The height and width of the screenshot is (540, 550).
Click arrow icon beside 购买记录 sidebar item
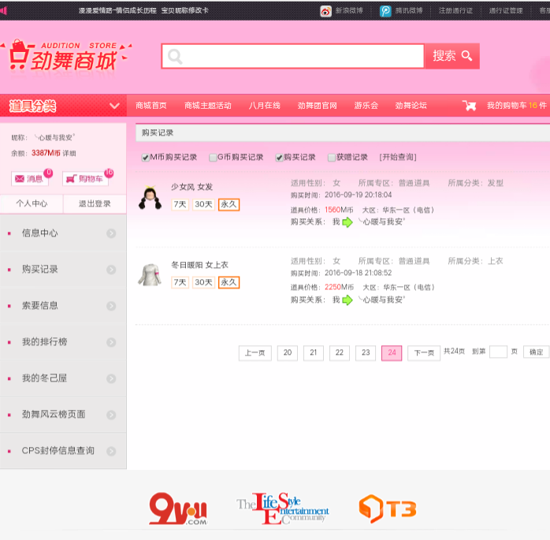[x=111, y=270]
